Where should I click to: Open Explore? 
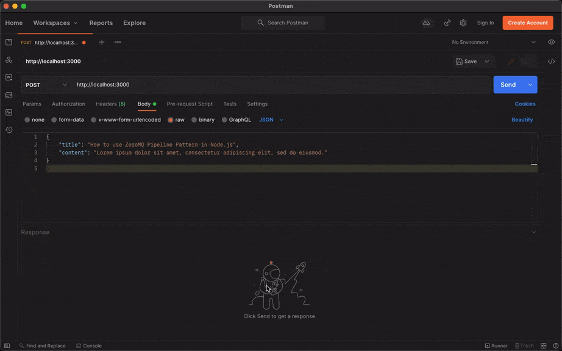[x=135, y=23]
